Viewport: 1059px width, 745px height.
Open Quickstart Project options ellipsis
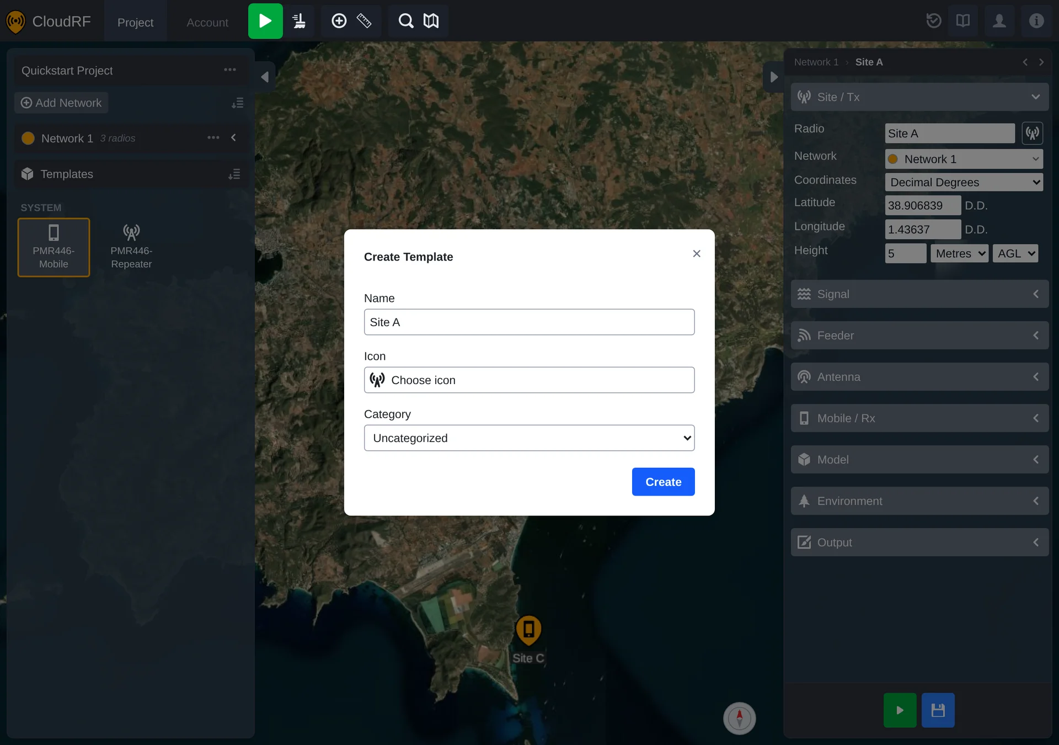point(230,70)
